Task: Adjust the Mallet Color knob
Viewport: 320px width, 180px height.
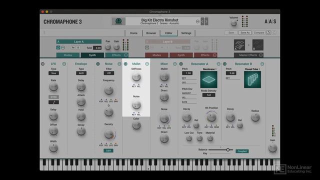Action: 136,125
